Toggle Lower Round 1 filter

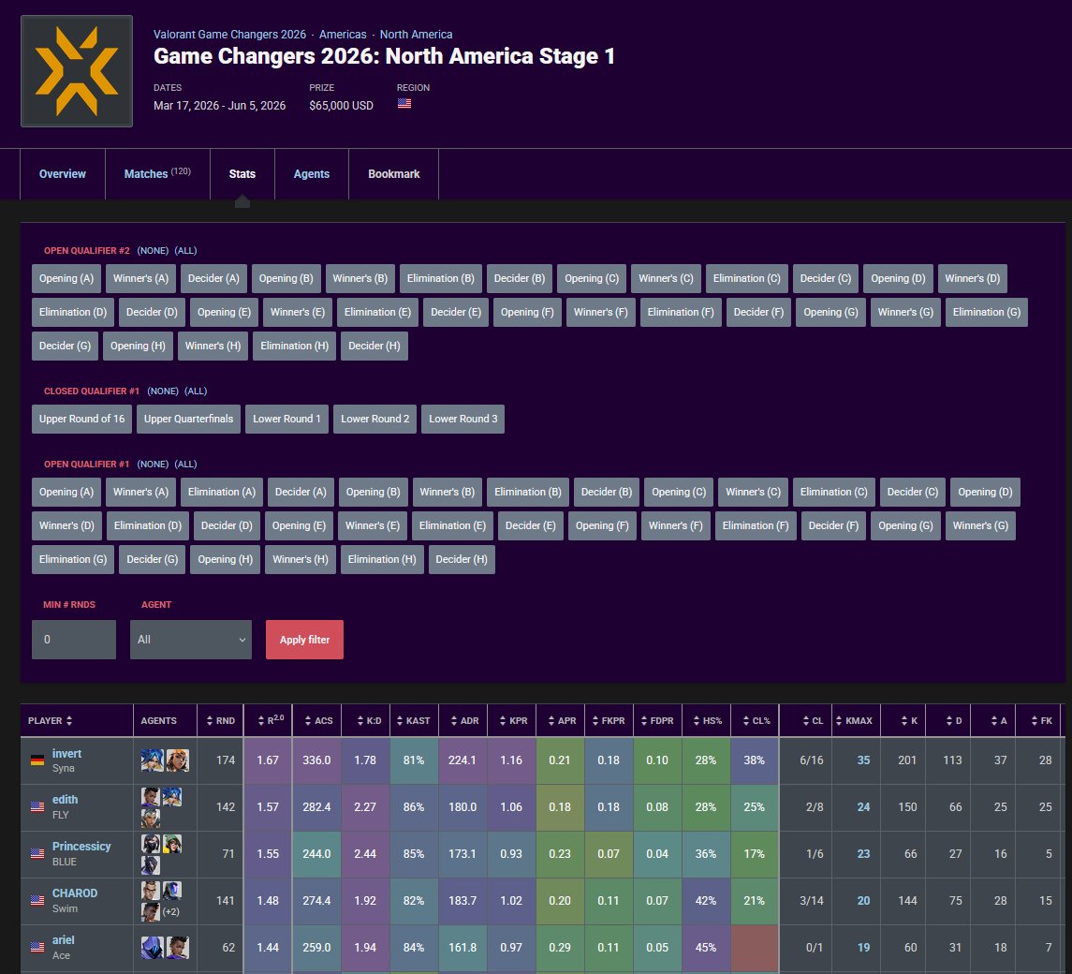click(286, 419)
